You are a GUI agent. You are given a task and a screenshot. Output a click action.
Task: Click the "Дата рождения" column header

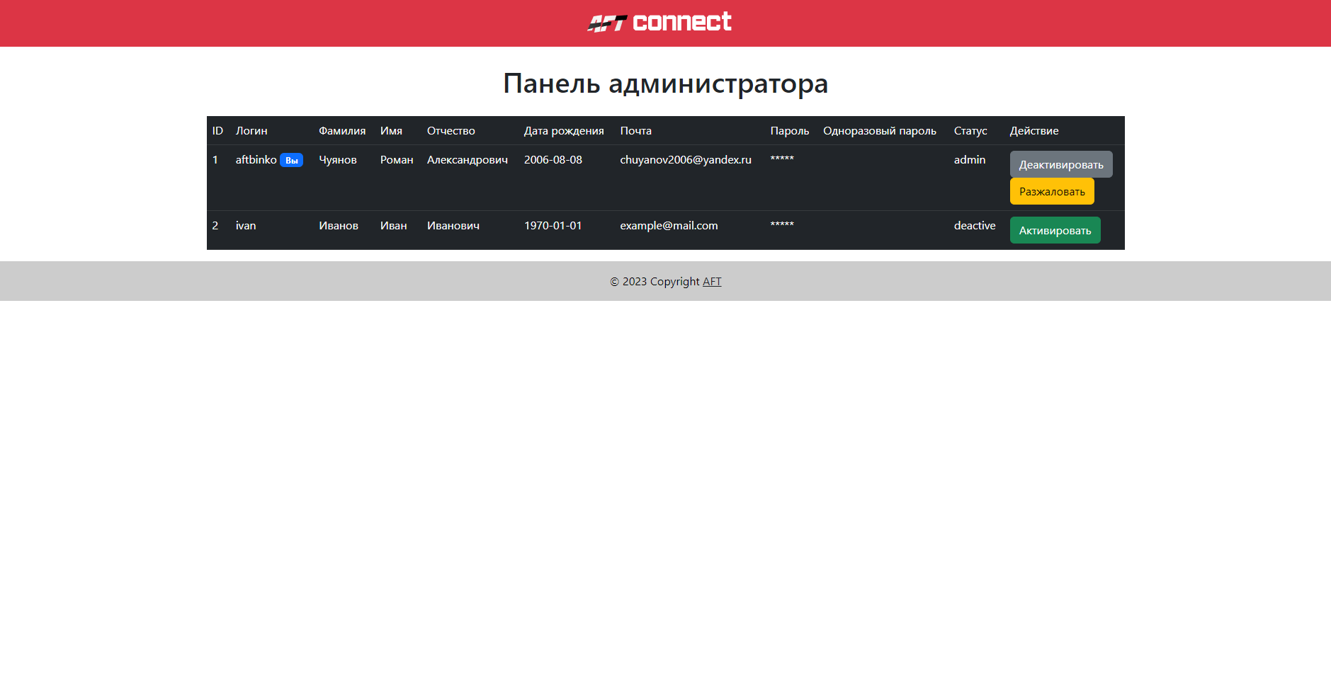[x=564, y=130]
